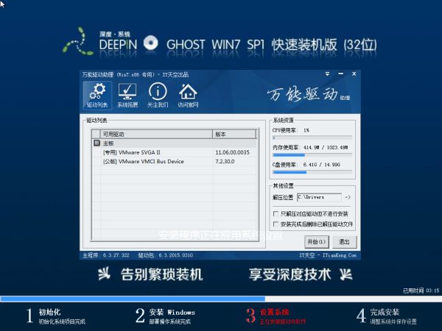Click the 可用驱动 column header
442x331 pixels.
point(156,134)
